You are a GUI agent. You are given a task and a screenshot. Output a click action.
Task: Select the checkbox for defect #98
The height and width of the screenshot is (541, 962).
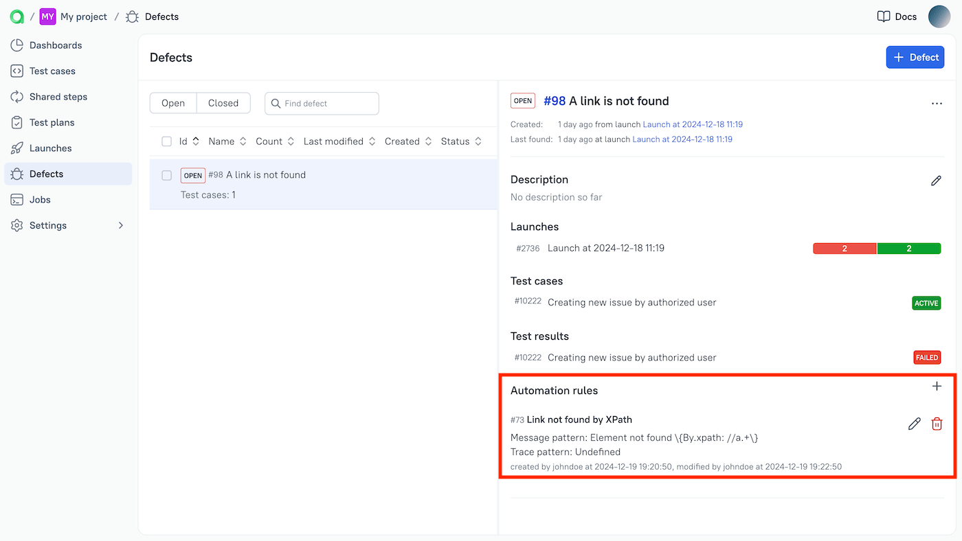pos(166,175)
